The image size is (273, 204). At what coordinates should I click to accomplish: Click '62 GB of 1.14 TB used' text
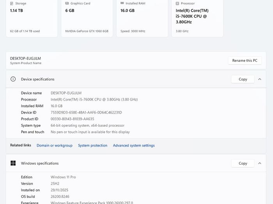(25, 31)
